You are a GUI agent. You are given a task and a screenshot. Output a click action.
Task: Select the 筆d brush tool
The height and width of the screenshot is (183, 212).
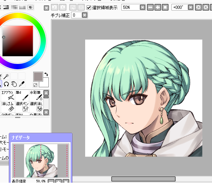(x=22, y=95)
